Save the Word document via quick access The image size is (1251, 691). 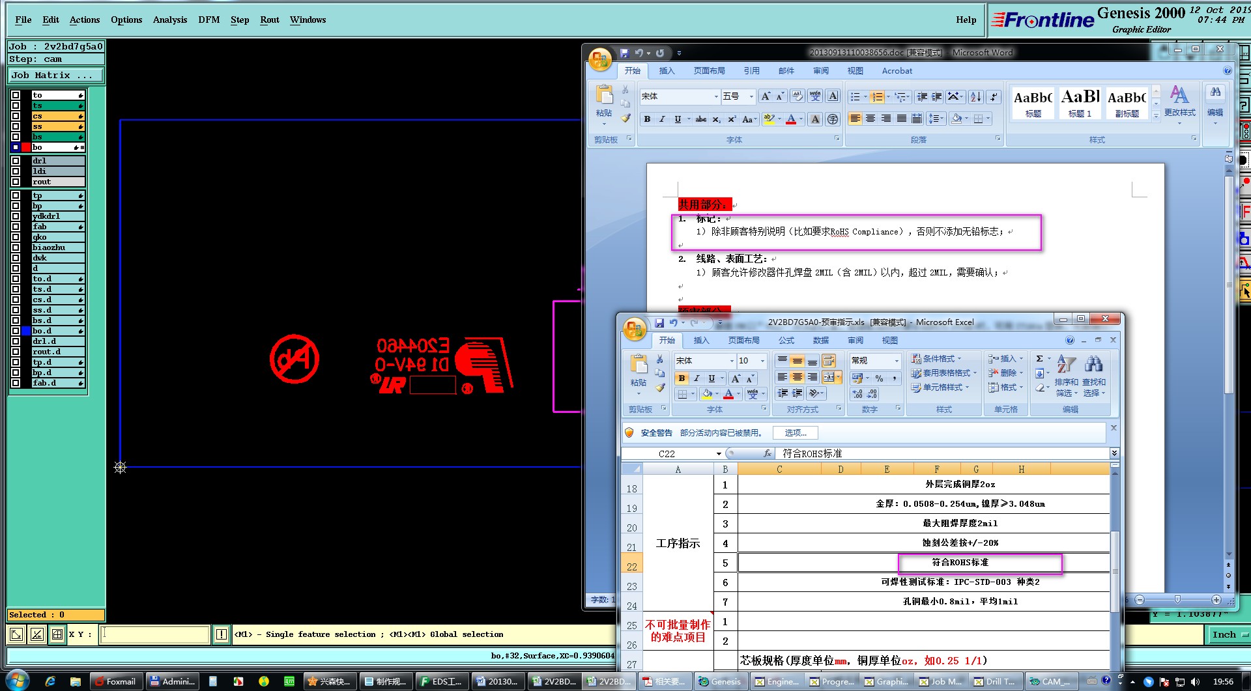624,53
